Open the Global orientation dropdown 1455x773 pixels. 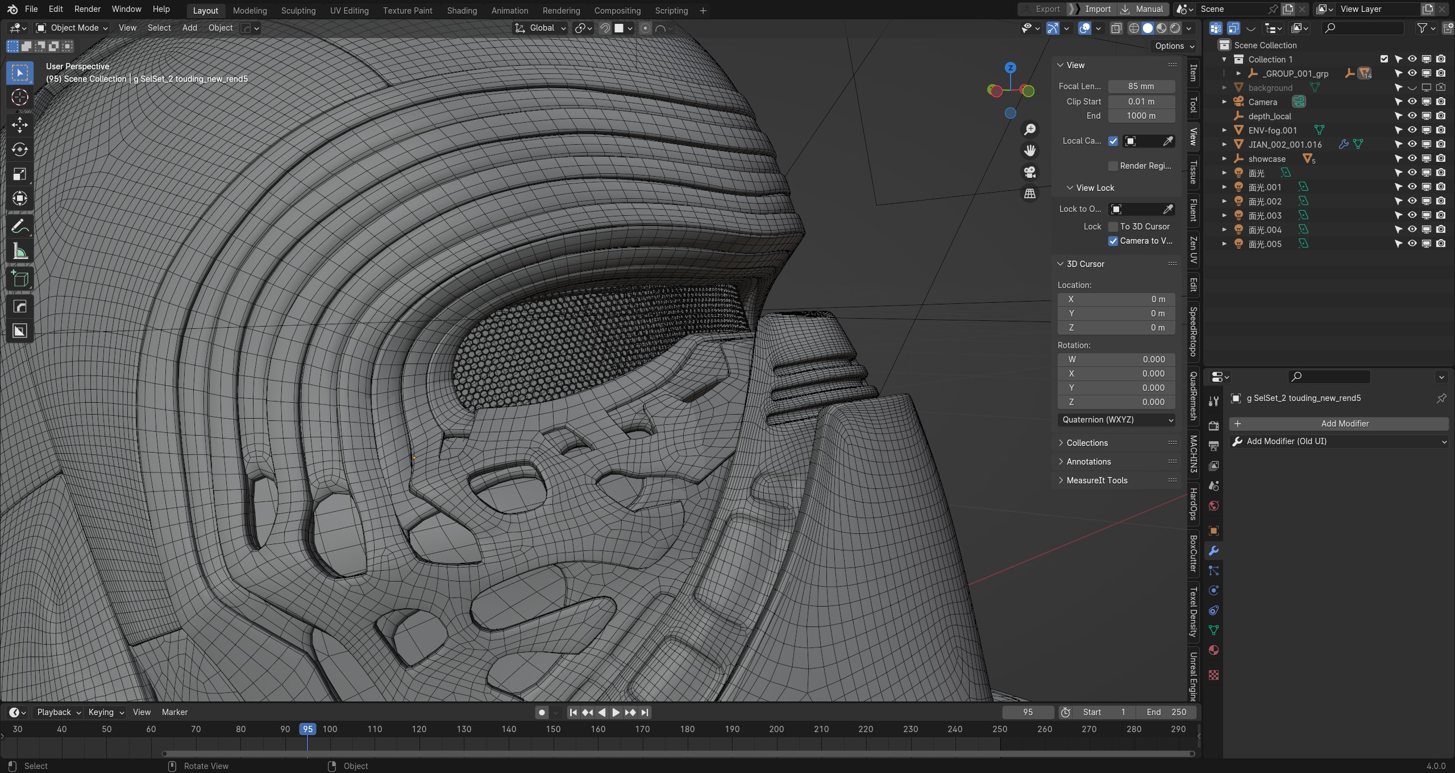click(540, 28)
